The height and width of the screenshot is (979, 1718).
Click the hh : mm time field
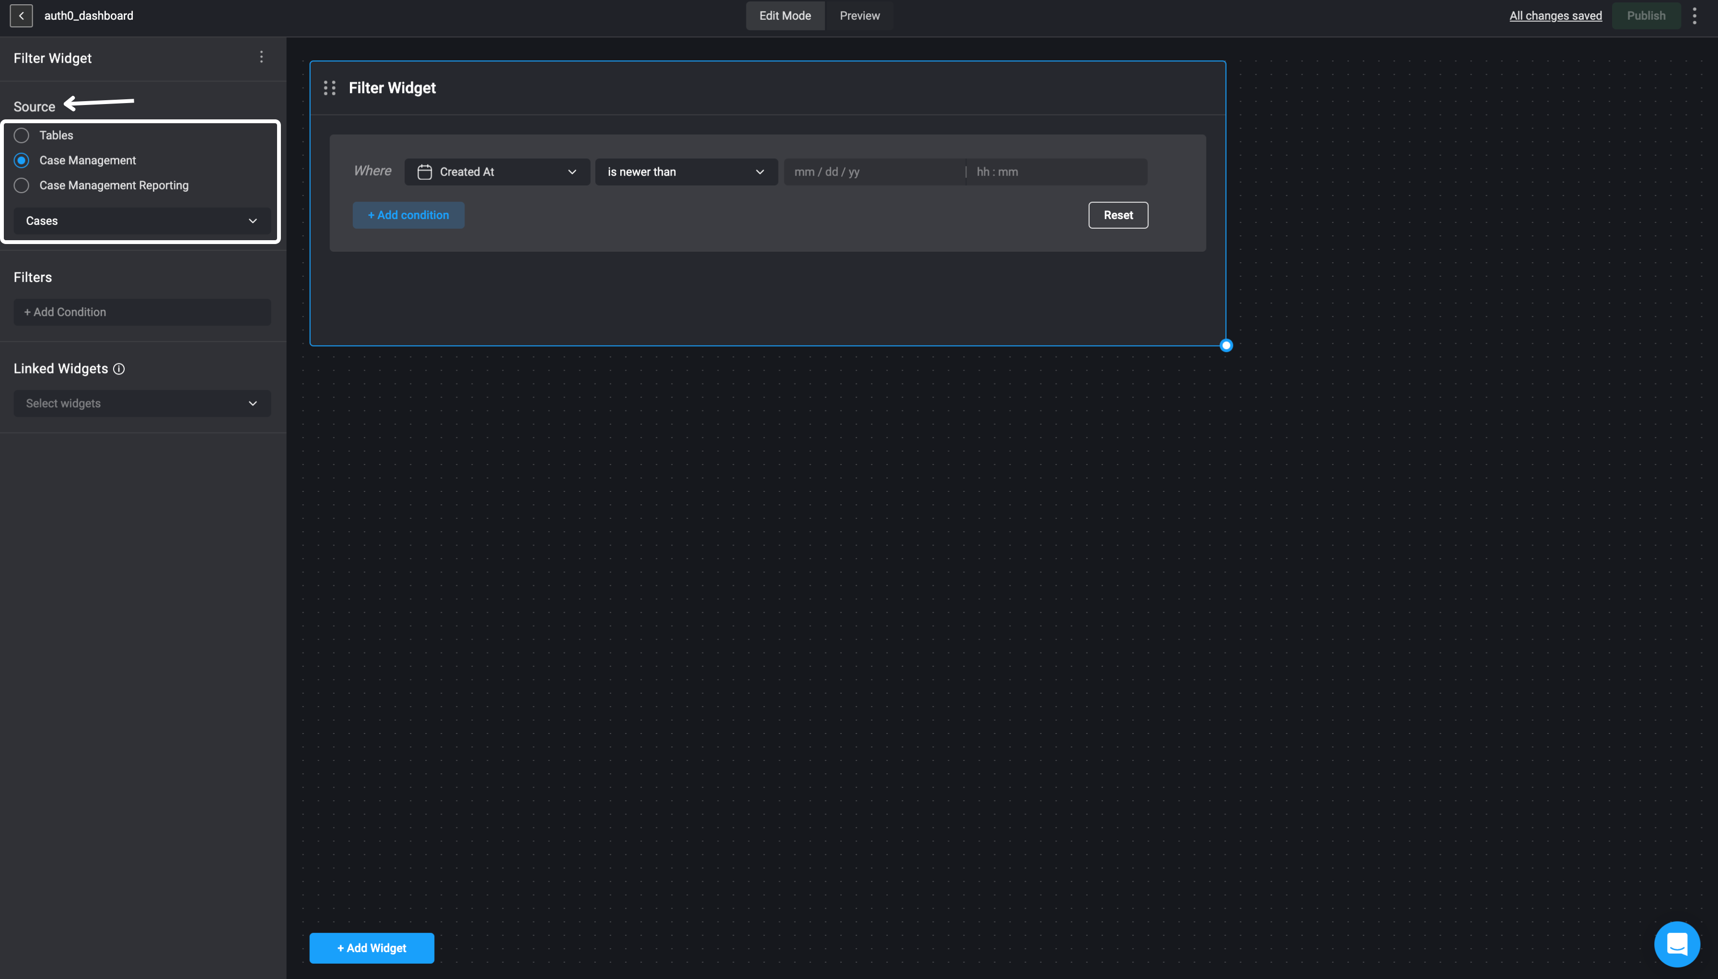(x=1056, y=172)
